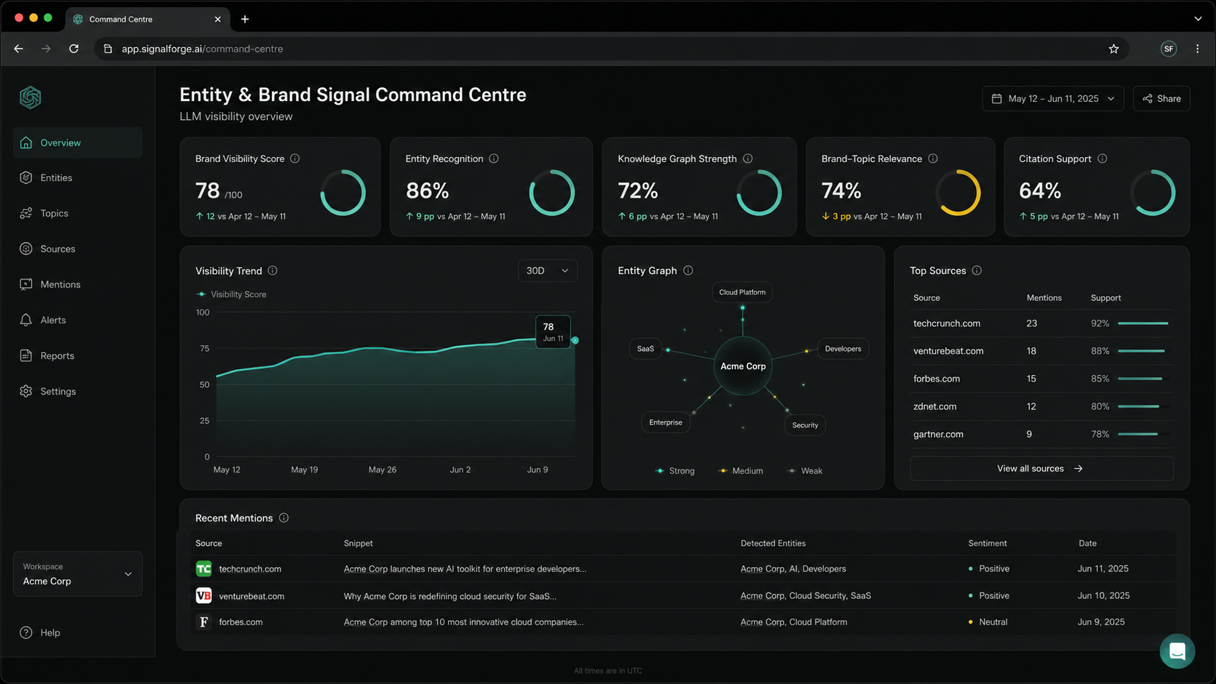Click the SF profile avatar in browser
1216x684 pixels.
pyautogui.click(x=1169, y=49)
